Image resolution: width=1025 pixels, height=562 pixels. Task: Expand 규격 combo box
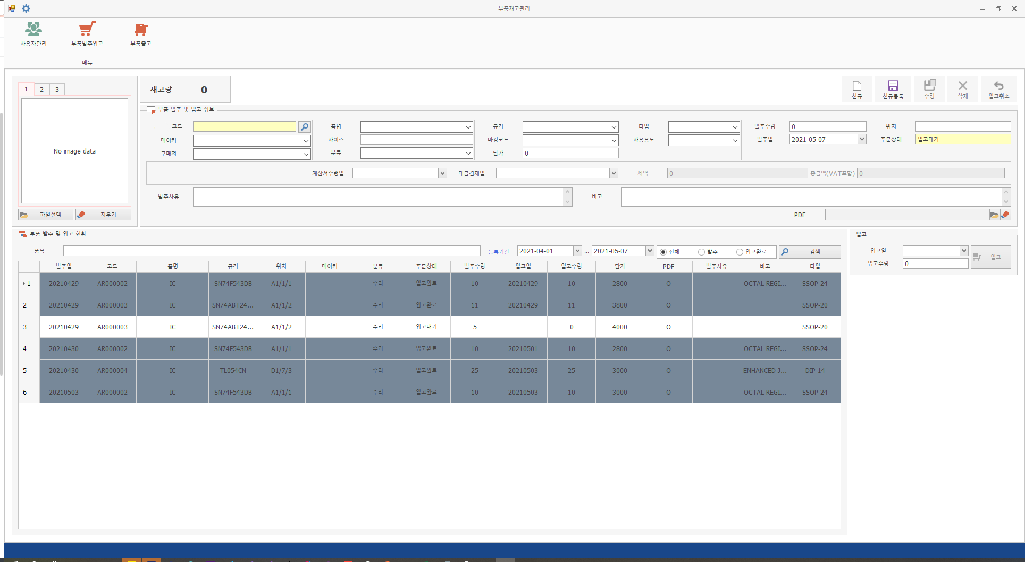614,127
